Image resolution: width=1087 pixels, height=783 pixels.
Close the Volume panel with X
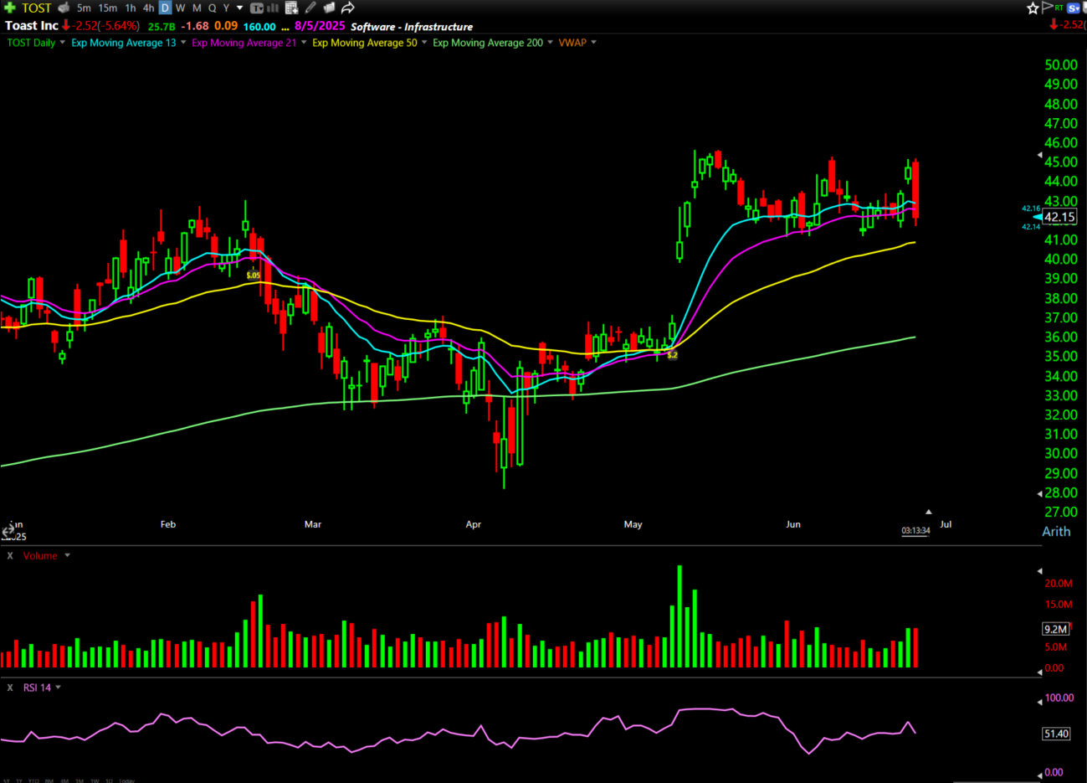(10, 556)
